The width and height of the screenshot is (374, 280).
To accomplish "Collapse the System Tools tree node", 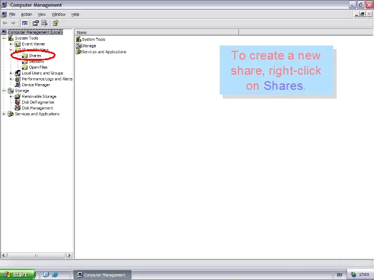I will [x=4, y=38].
